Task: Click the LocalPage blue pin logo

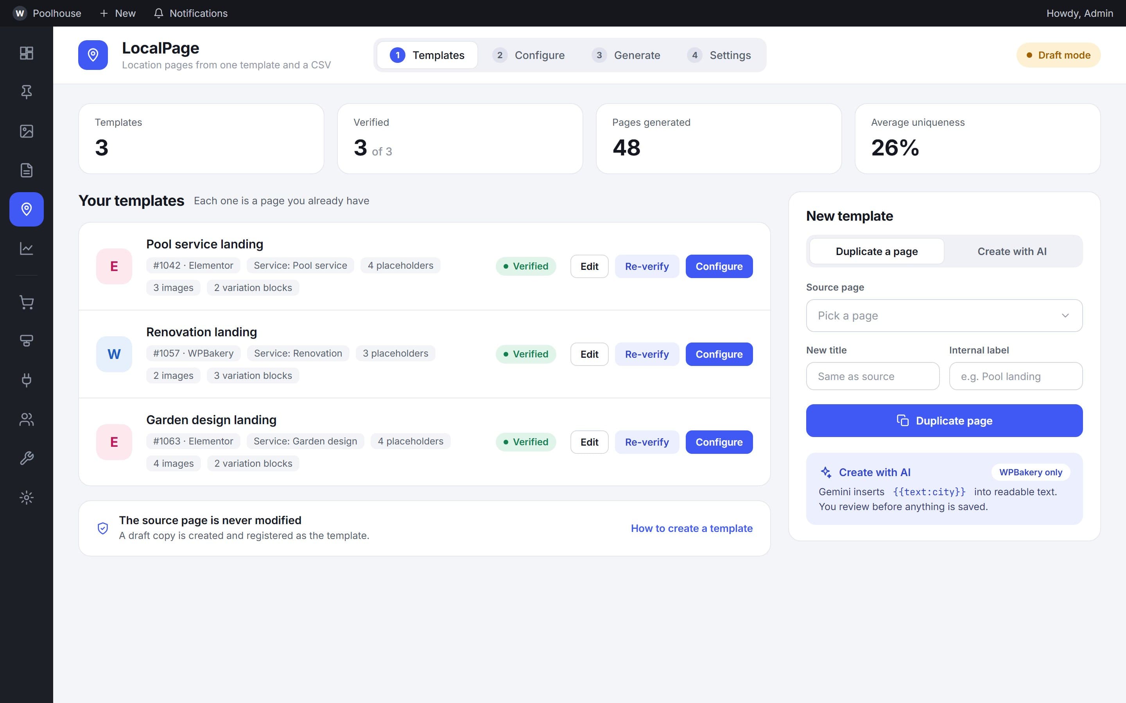Action: coord(93,55)
